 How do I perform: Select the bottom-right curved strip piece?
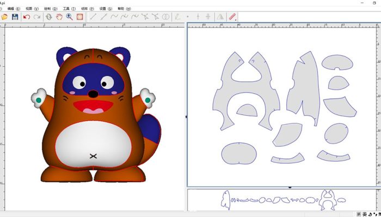coord(333,156)
